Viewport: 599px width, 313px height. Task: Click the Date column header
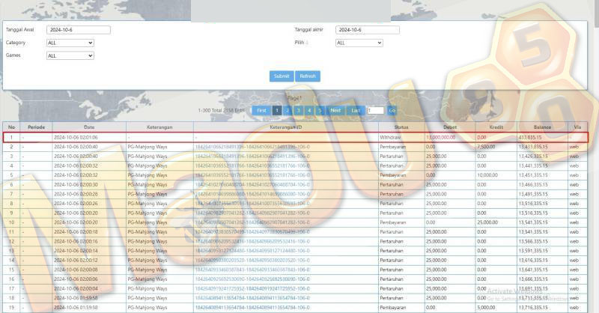(89, 127)
